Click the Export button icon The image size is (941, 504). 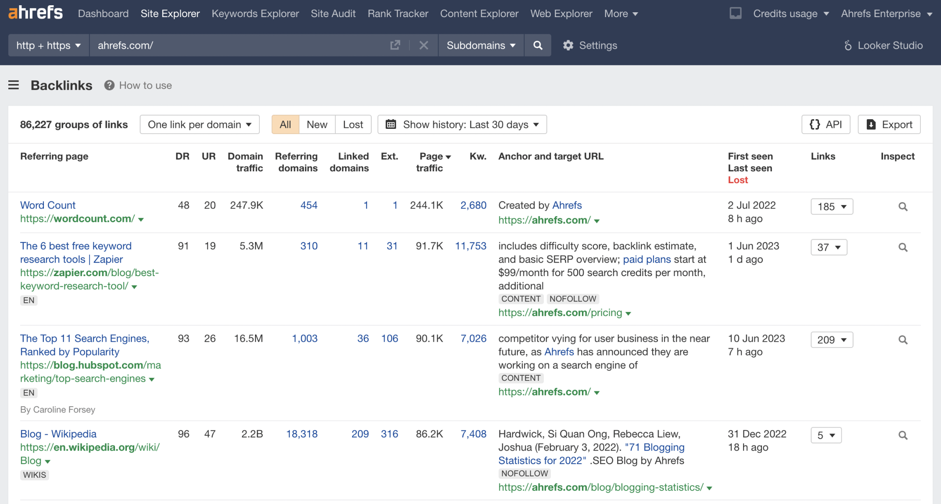pyautogui.click(x=871, y=124)
